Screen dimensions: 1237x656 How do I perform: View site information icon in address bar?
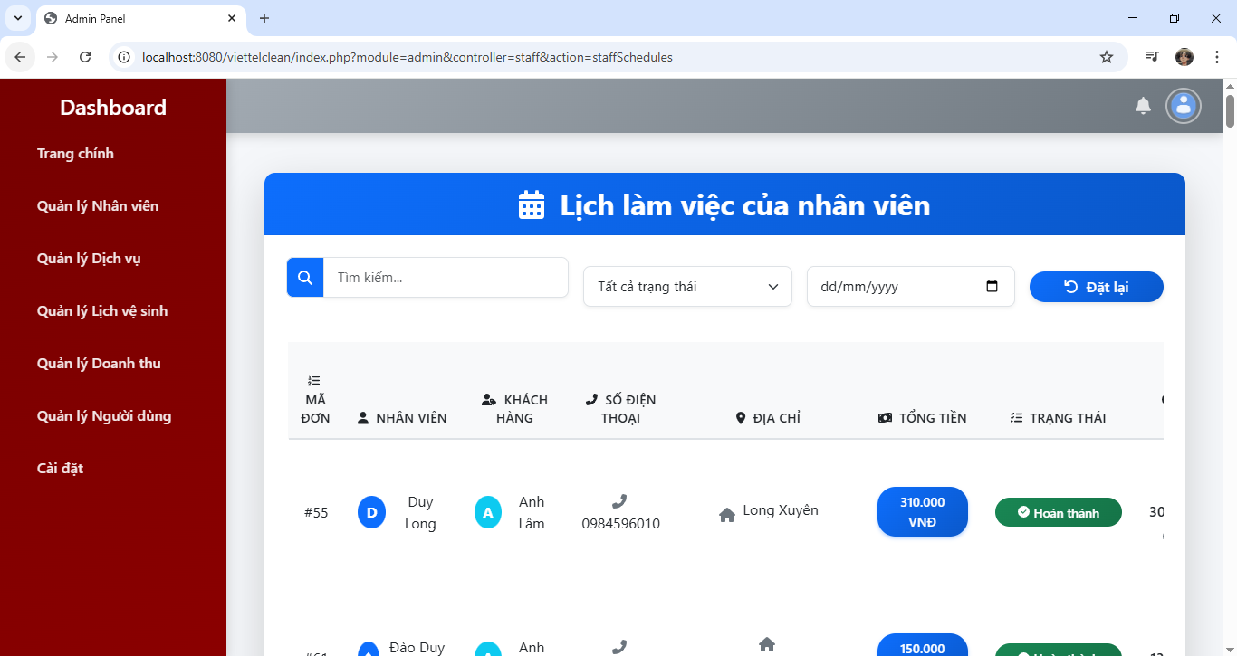(x=125, y=57)
